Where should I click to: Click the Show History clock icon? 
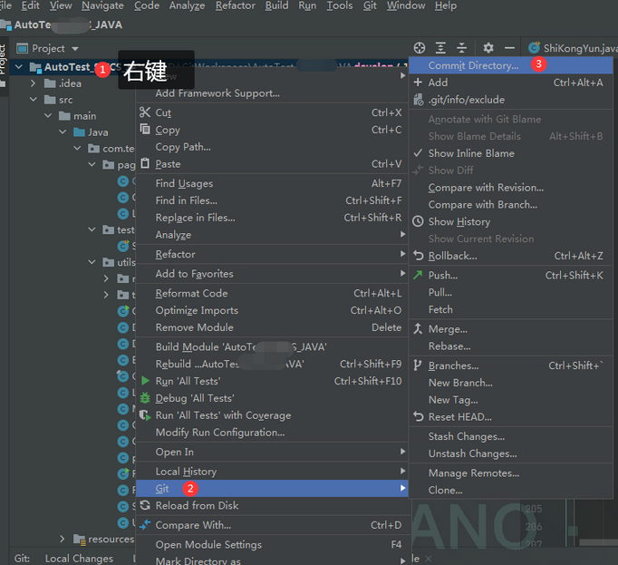pos(418,221)
